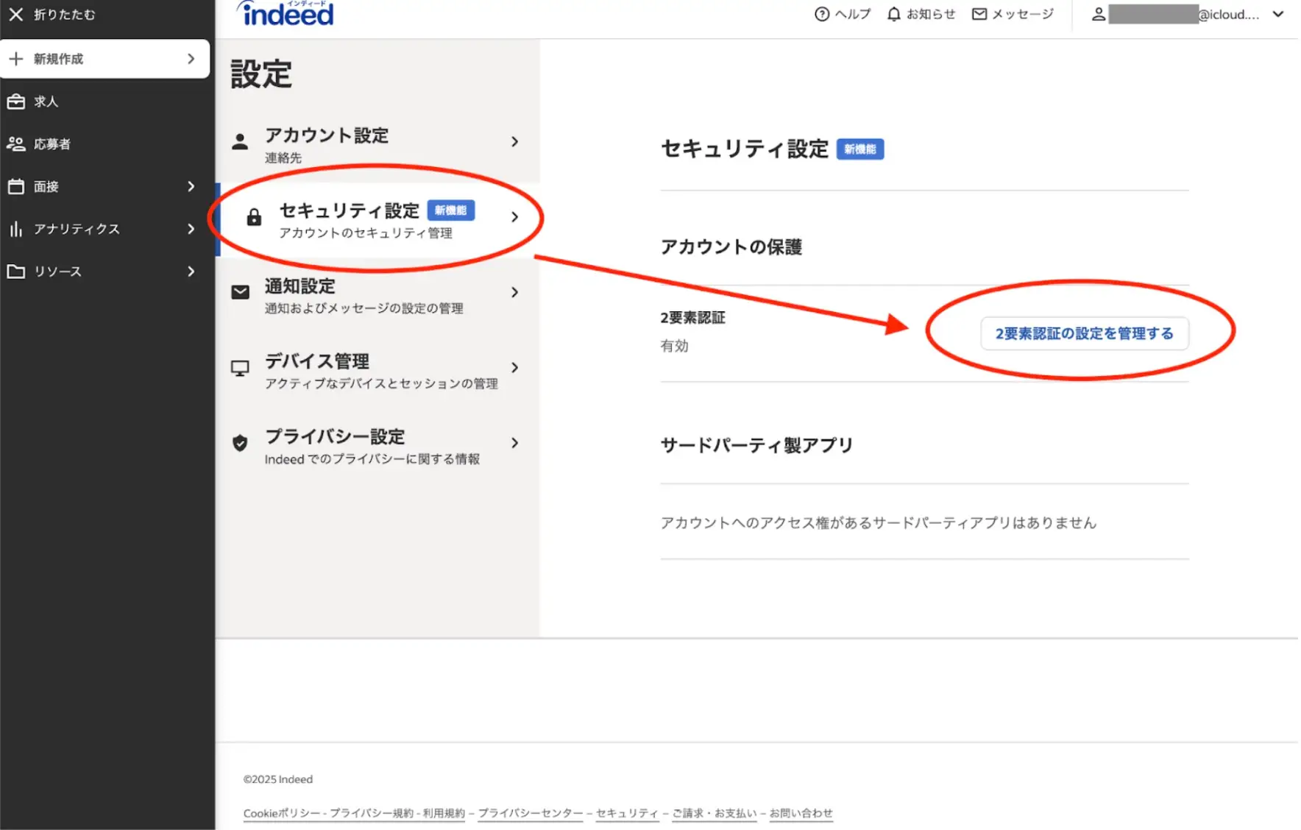The width and height of the screenshot is (1301, 830).
Task: Open ヘルプ link in header
Action: click(852, 14)
